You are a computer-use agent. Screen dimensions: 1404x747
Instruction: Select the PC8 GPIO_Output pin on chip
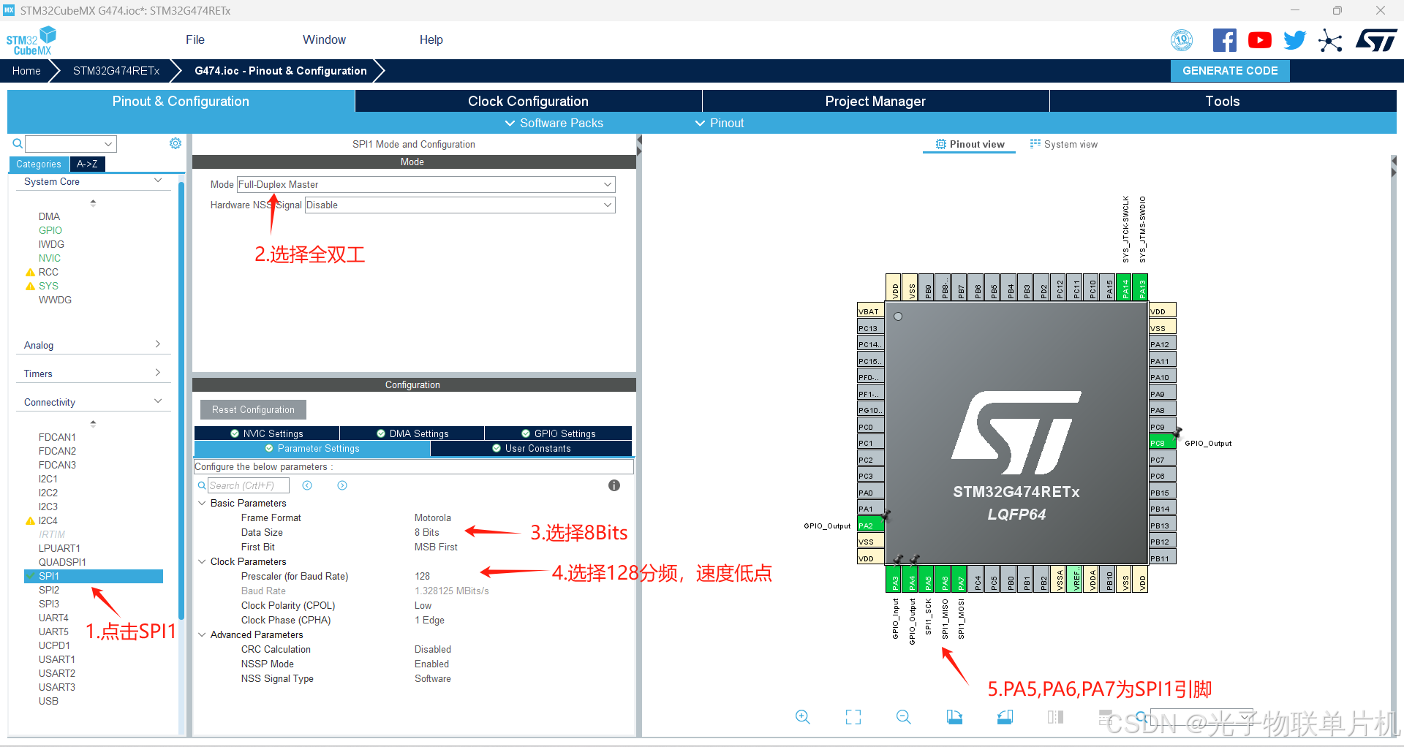point(1162,443)
